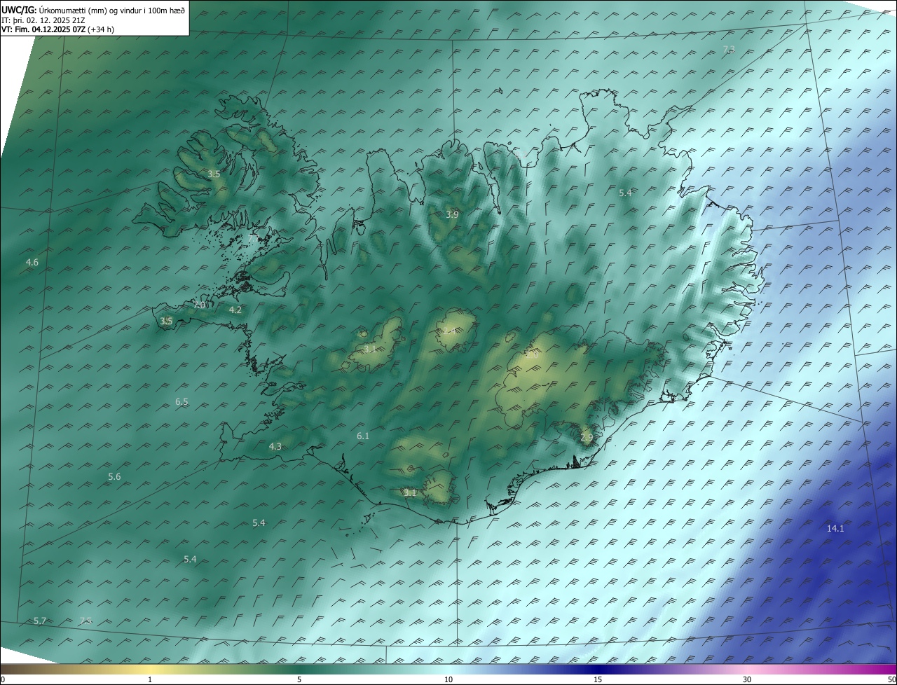Pick the yellow part of the color scale

(x=150, y=669)
